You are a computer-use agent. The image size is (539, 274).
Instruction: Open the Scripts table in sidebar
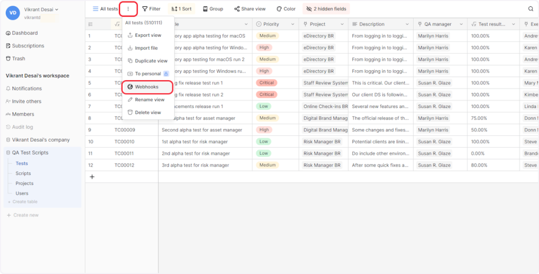(x=23, y=173)
